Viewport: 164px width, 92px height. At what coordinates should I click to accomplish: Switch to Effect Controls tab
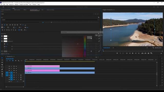point(17,10)
